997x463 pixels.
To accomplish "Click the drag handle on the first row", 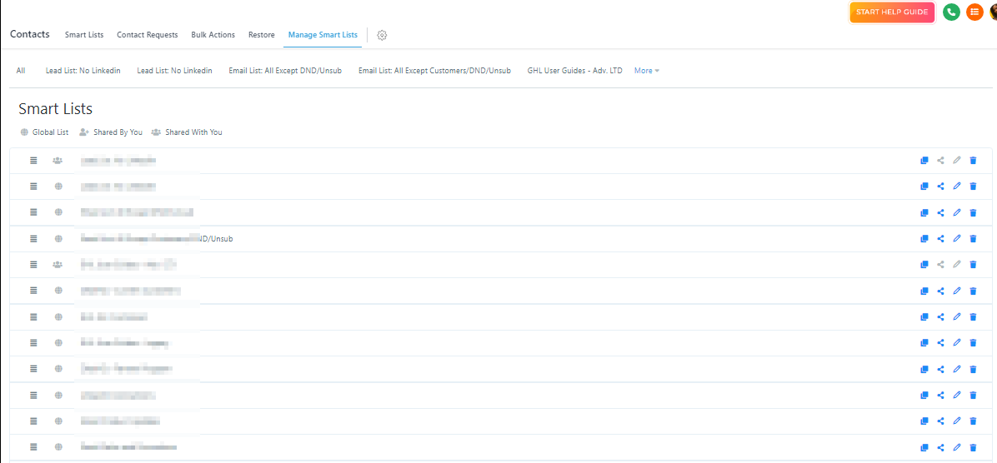I will [33, 161].
